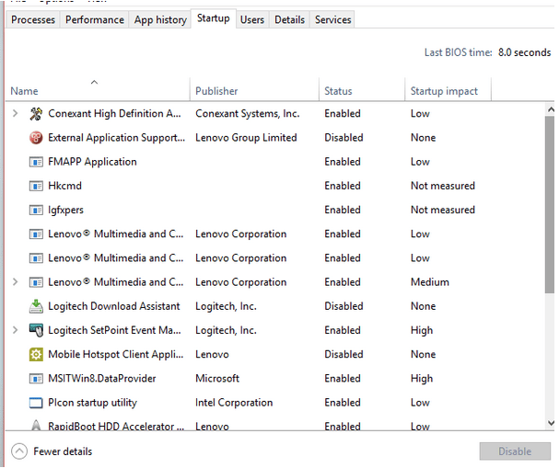Click the scrollbar down arrow

click(x=551, y=423)
